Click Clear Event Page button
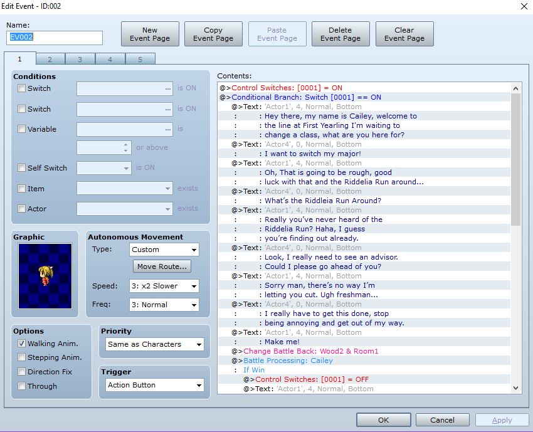The width and height of the screenshot is (533, 432). (404, 34)
